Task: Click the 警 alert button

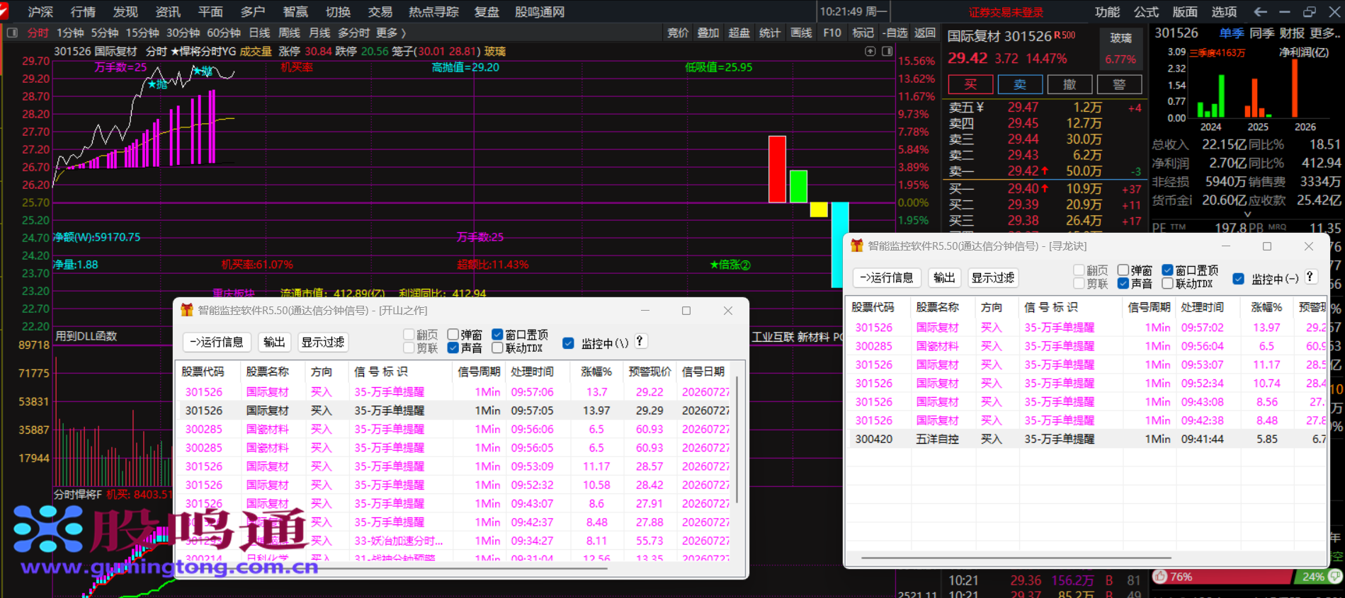Action: click(1119, 84)
